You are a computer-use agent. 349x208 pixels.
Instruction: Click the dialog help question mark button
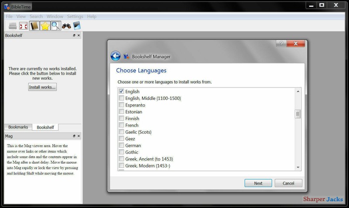click(x=281, y=44)
